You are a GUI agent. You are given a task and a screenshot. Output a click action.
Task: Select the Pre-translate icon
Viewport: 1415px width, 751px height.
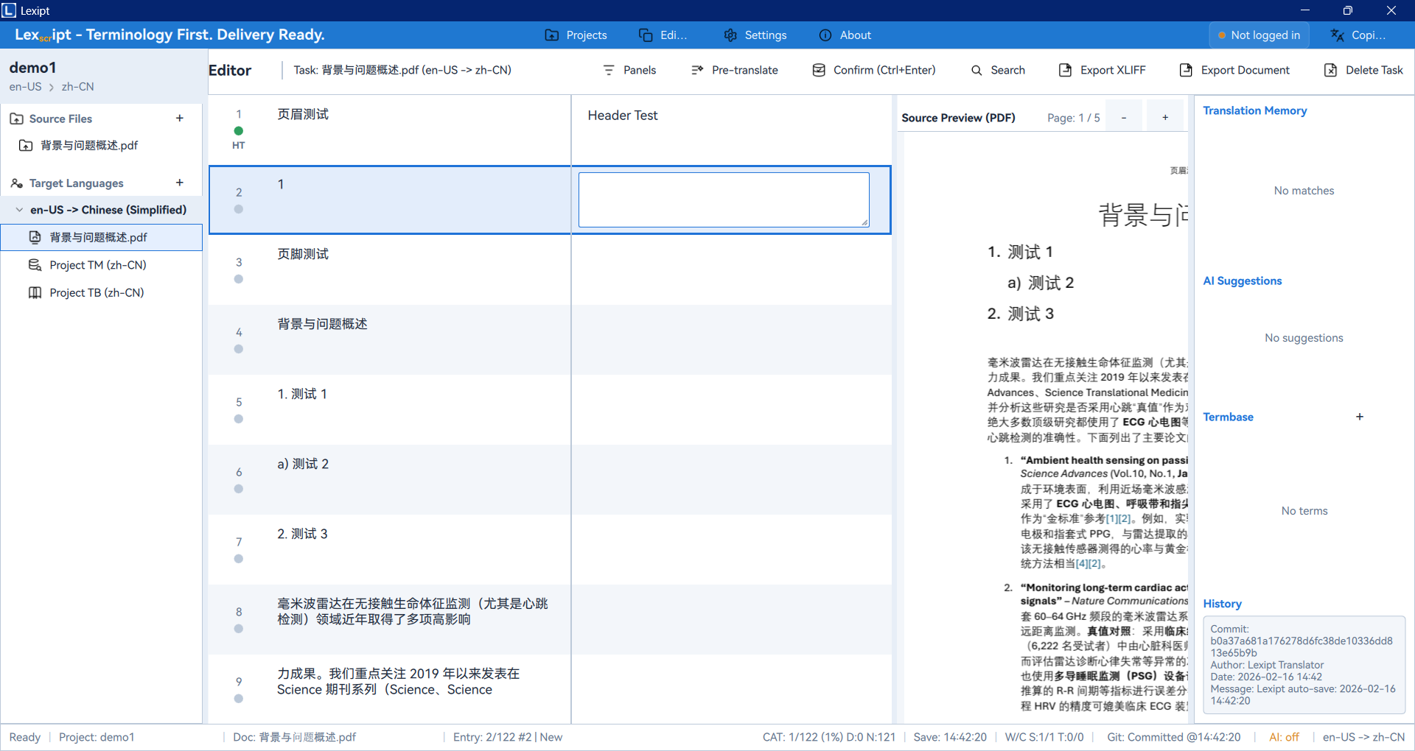click(x=696, y=70)
